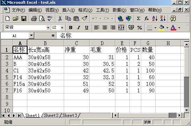Toggle italic formatting
This screenshot has width=191, height=126.
click(x=79, y=28)
